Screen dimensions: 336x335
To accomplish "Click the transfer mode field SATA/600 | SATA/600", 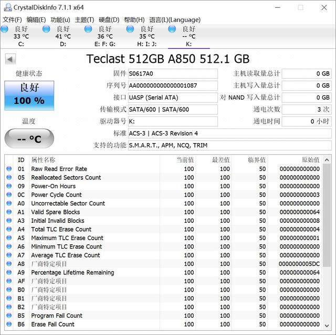I will click(173, 110).
